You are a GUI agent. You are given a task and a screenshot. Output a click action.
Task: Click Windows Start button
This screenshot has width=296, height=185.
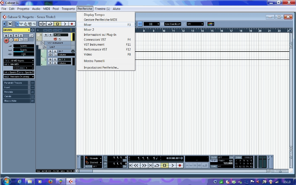click(6, 181)
